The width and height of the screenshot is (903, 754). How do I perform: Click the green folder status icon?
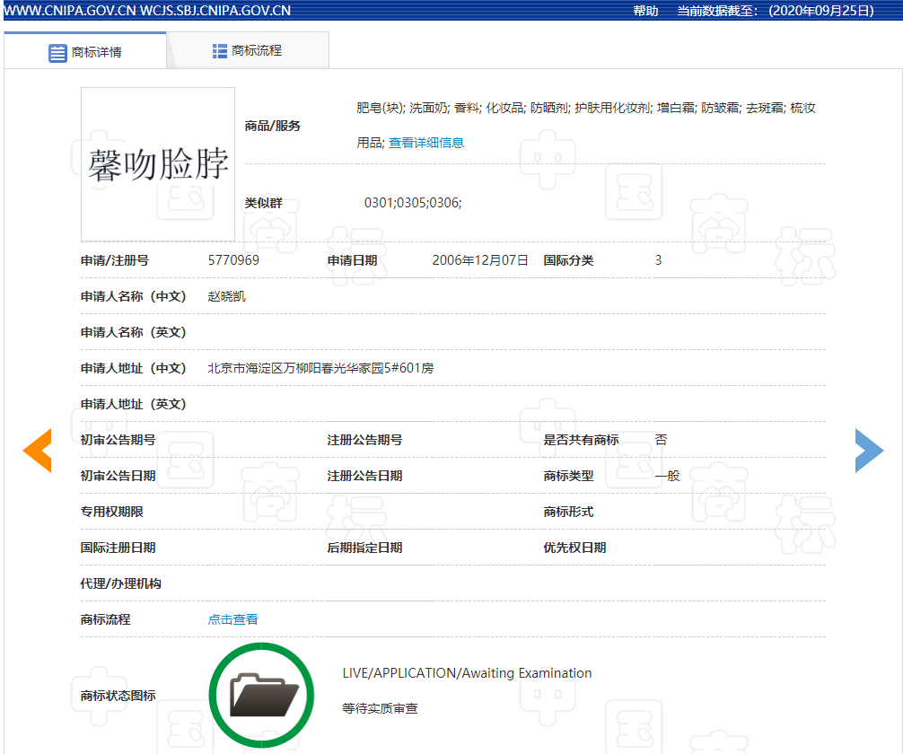coord(261,695)
